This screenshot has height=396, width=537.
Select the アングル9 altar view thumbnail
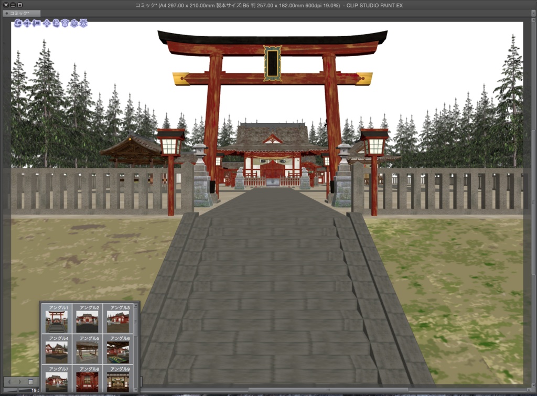[x=117, y=381]
